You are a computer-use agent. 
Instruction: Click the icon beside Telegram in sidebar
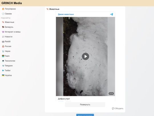[3, 66]
